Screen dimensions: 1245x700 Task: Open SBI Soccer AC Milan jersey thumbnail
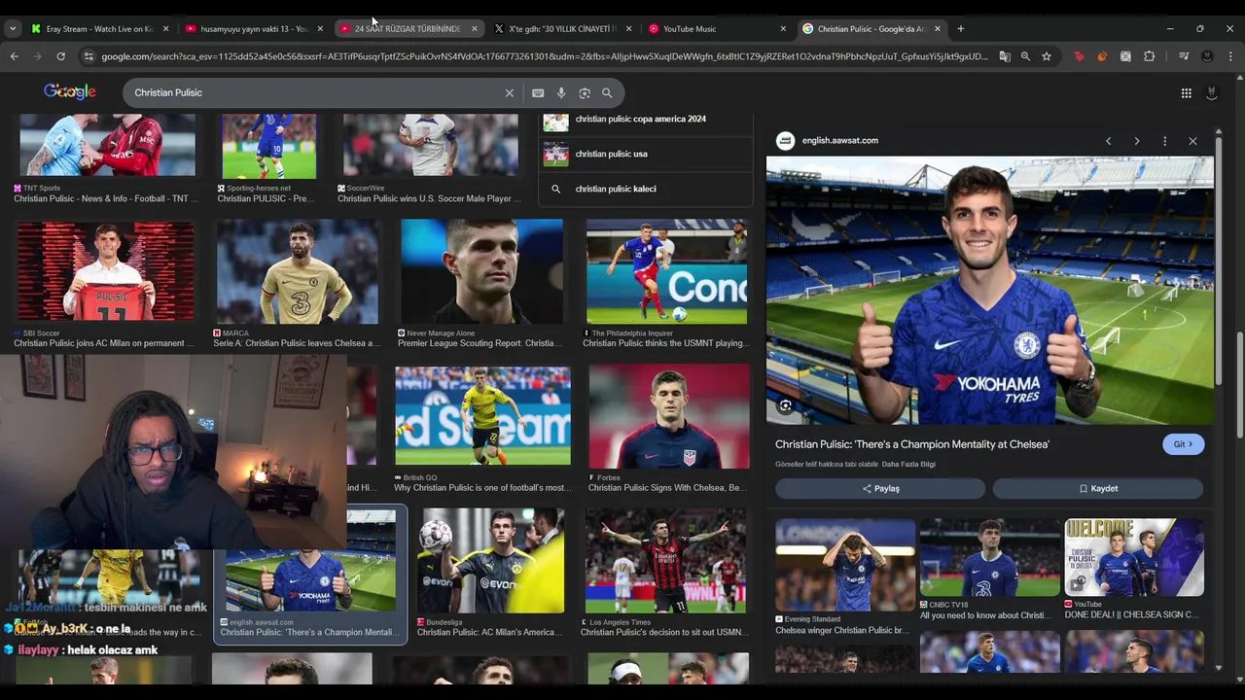point(105,271)
